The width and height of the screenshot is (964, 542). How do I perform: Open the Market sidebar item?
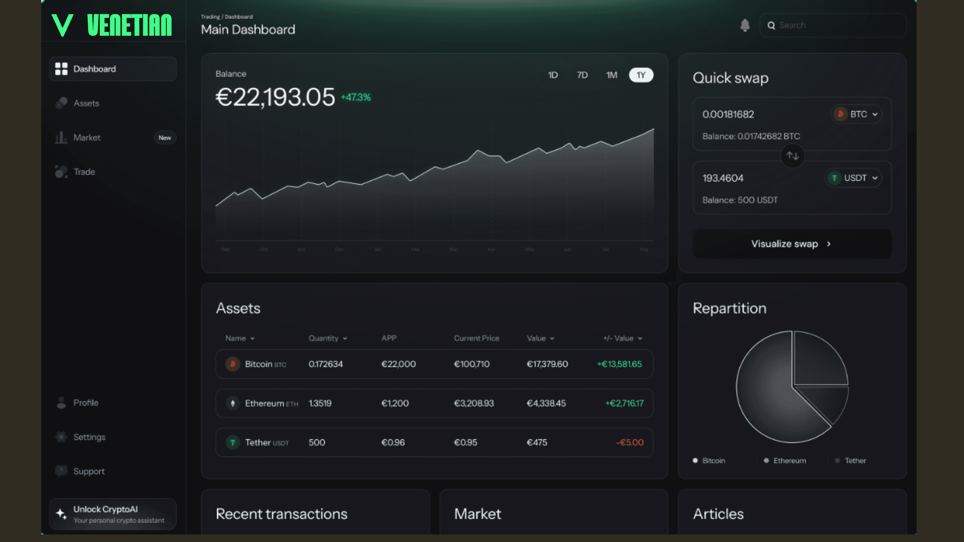(87, 137)
